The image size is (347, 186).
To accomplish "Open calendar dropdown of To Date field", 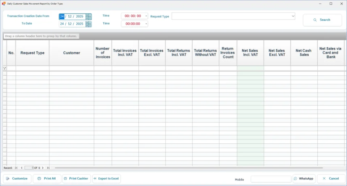I will (x=90, y=24).
